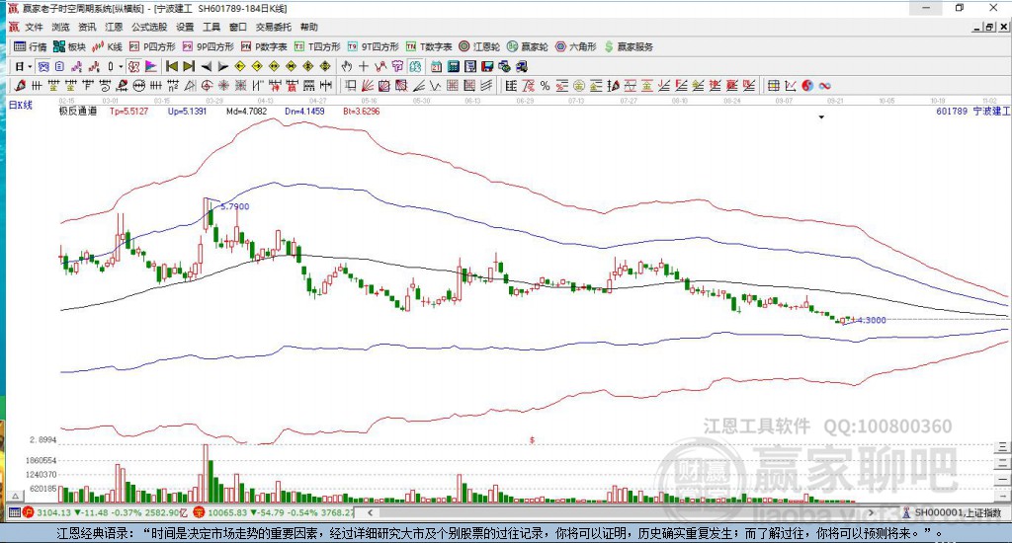Viewport: 1012px width, 543px height.
Task: Open the 六角形 tool
Action: tap(576, 46)
